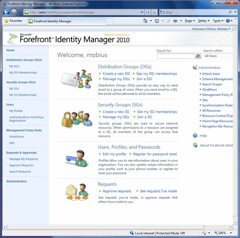Click the Refresh icon beside address bar
The width and height of the screenshot is (240, 238).
pos(148,12)
